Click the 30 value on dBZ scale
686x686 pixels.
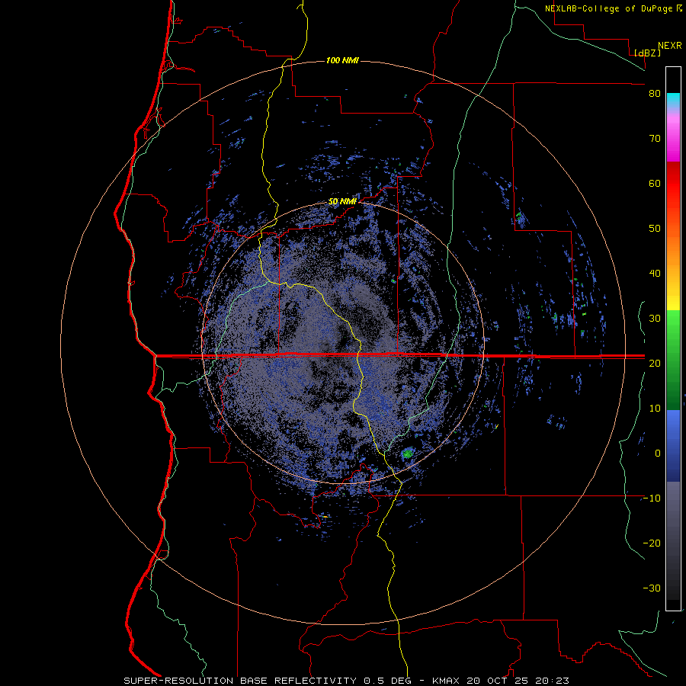click(x=655, y=318)
